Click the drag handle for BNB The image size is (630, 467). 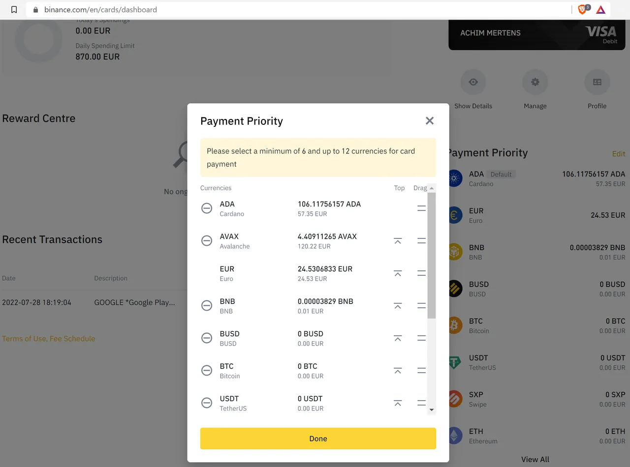coord(421,306)
